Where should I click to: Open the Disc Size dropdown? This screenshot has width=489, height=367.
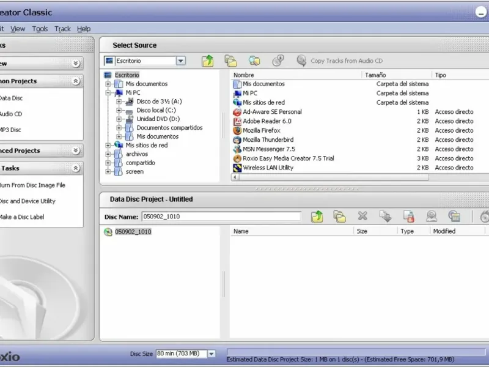pyautogui.click(x=211, y=354)
